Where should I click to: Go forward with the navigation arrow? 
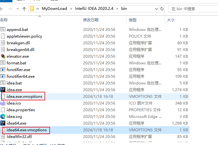click(x=10, y=9)
